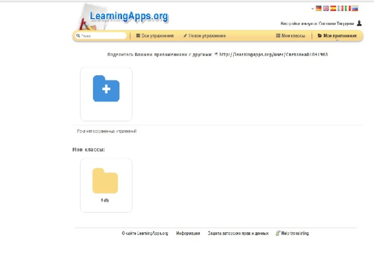The image size is (374, 280).
Task: Click the search input field
Action: [x=102, y=36]
